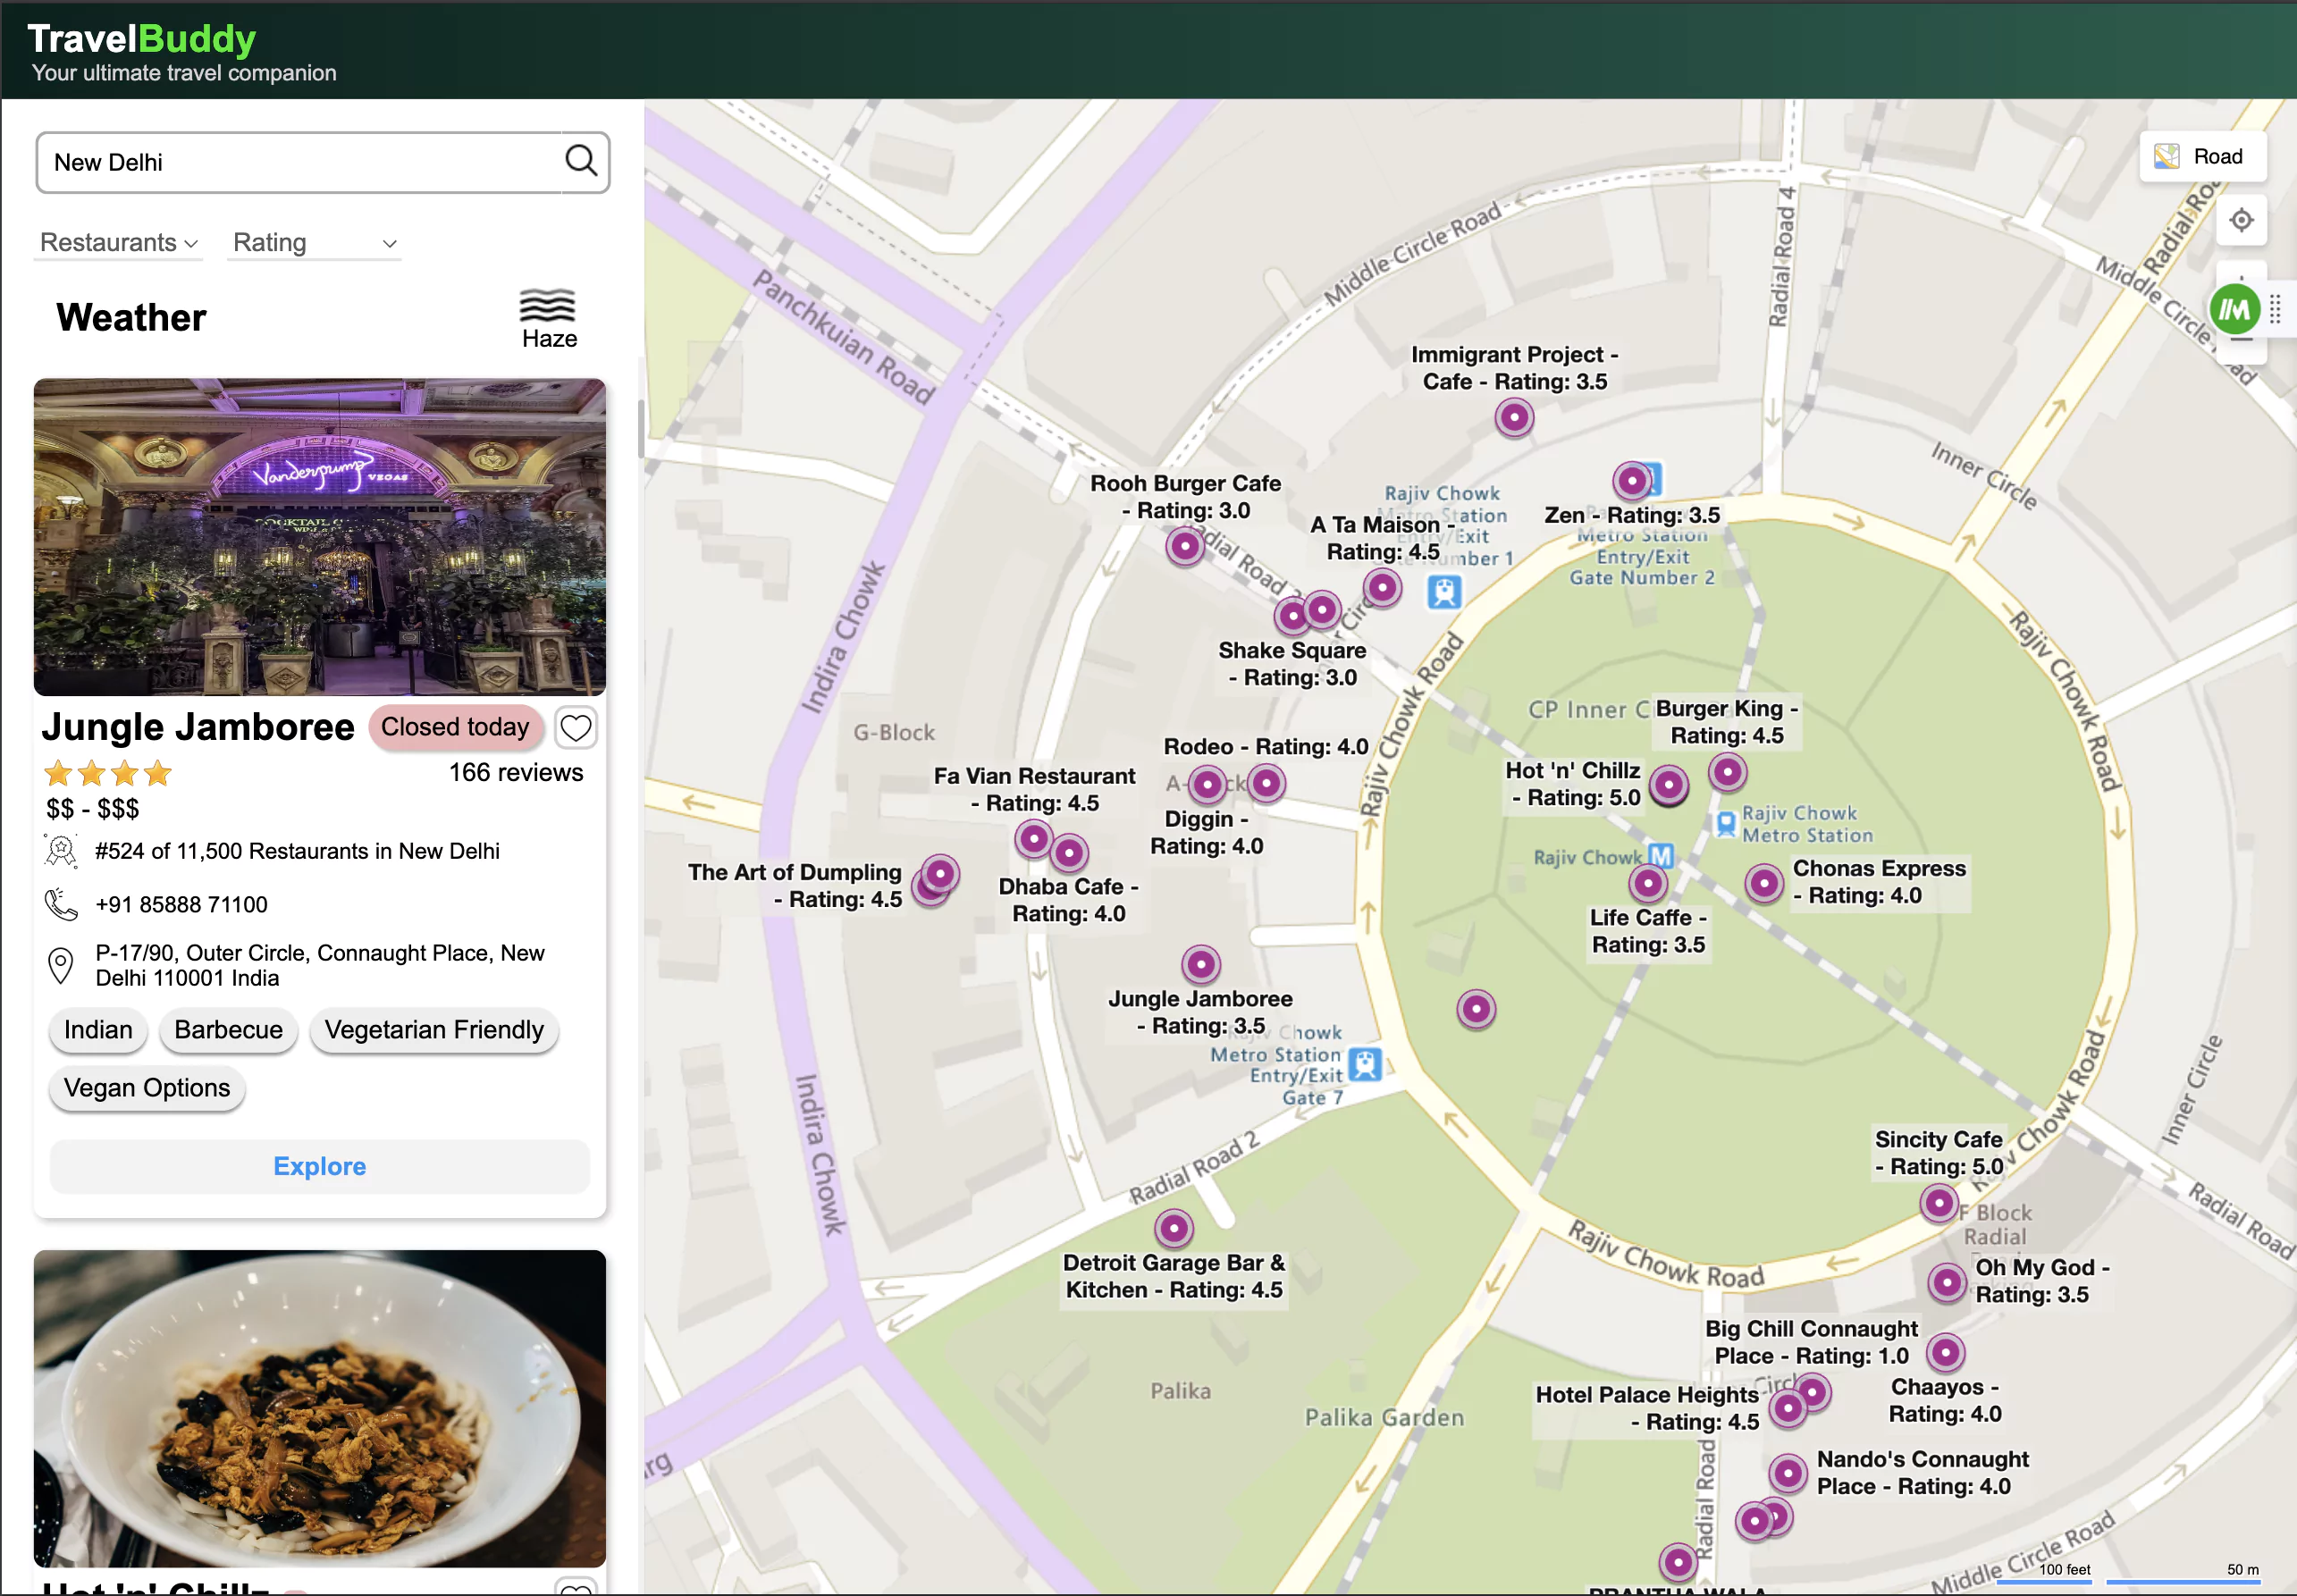Screen dimensions: 2297x1596
Task: Click the Jungle Jamboree restaurant title
Action: 198,727
